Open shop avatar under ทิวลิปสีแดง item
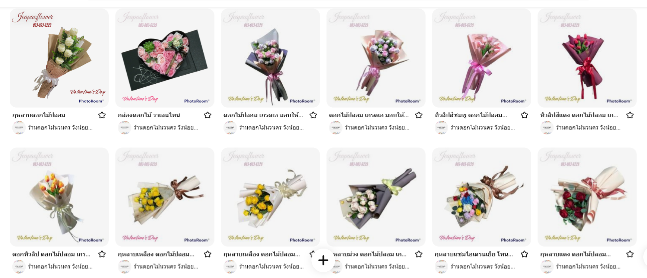 click(547, 128)
